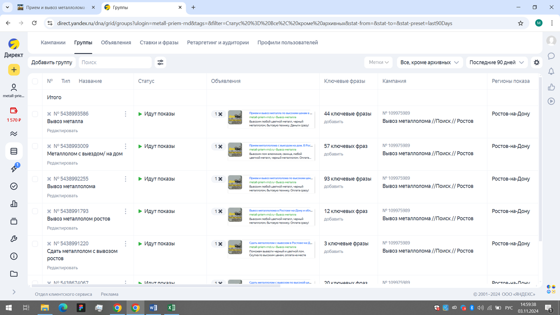560x315 pixels.
Task: Click the thumbs up feedback icon
Action: point(551,86)
